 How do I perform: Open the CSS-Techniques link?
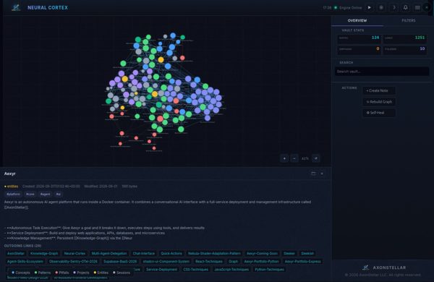coord(195,269)
